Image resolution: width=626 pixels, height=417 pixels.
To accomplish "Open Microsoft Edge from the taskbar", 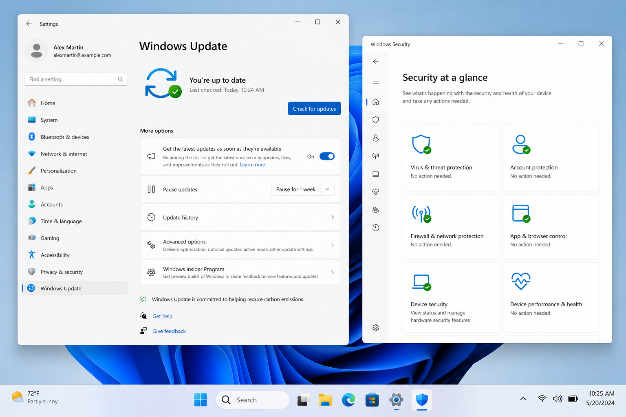I will [x=348, y=400].
